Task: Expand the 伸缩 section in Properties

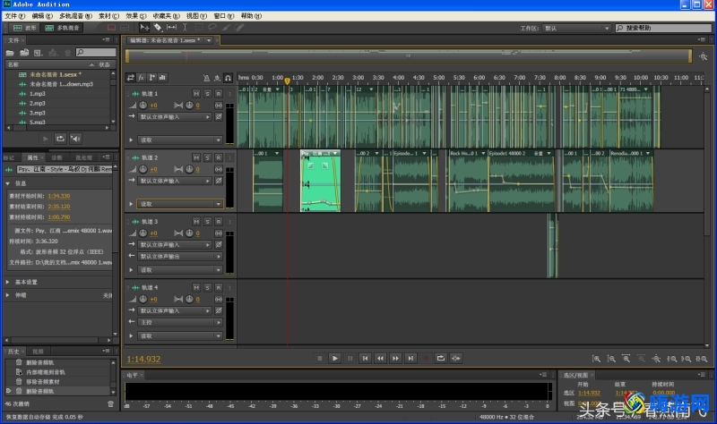Action: click(8, 295)
